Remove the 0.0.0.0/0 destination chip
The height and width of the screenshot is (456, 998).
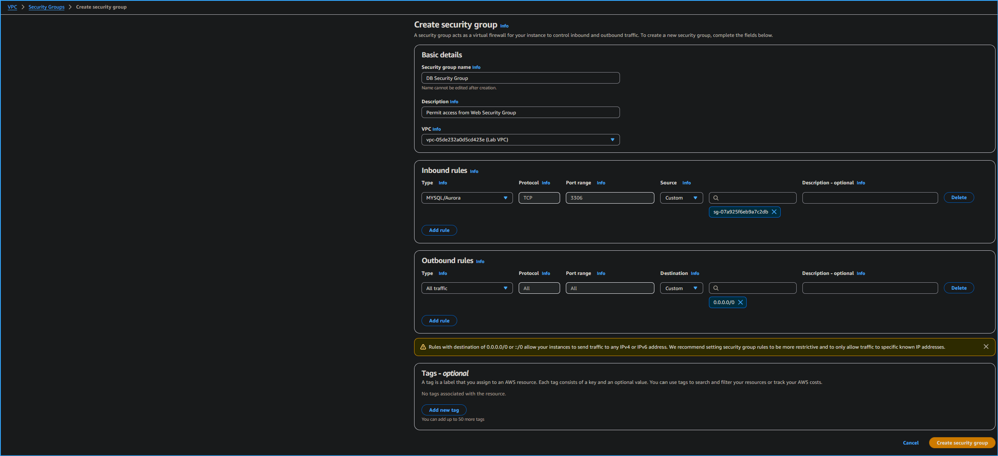pos(741,302)
